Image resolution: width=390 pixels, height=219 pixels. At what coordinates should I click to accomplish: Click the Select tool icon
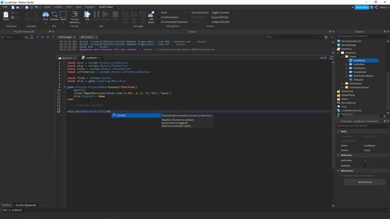63,15
